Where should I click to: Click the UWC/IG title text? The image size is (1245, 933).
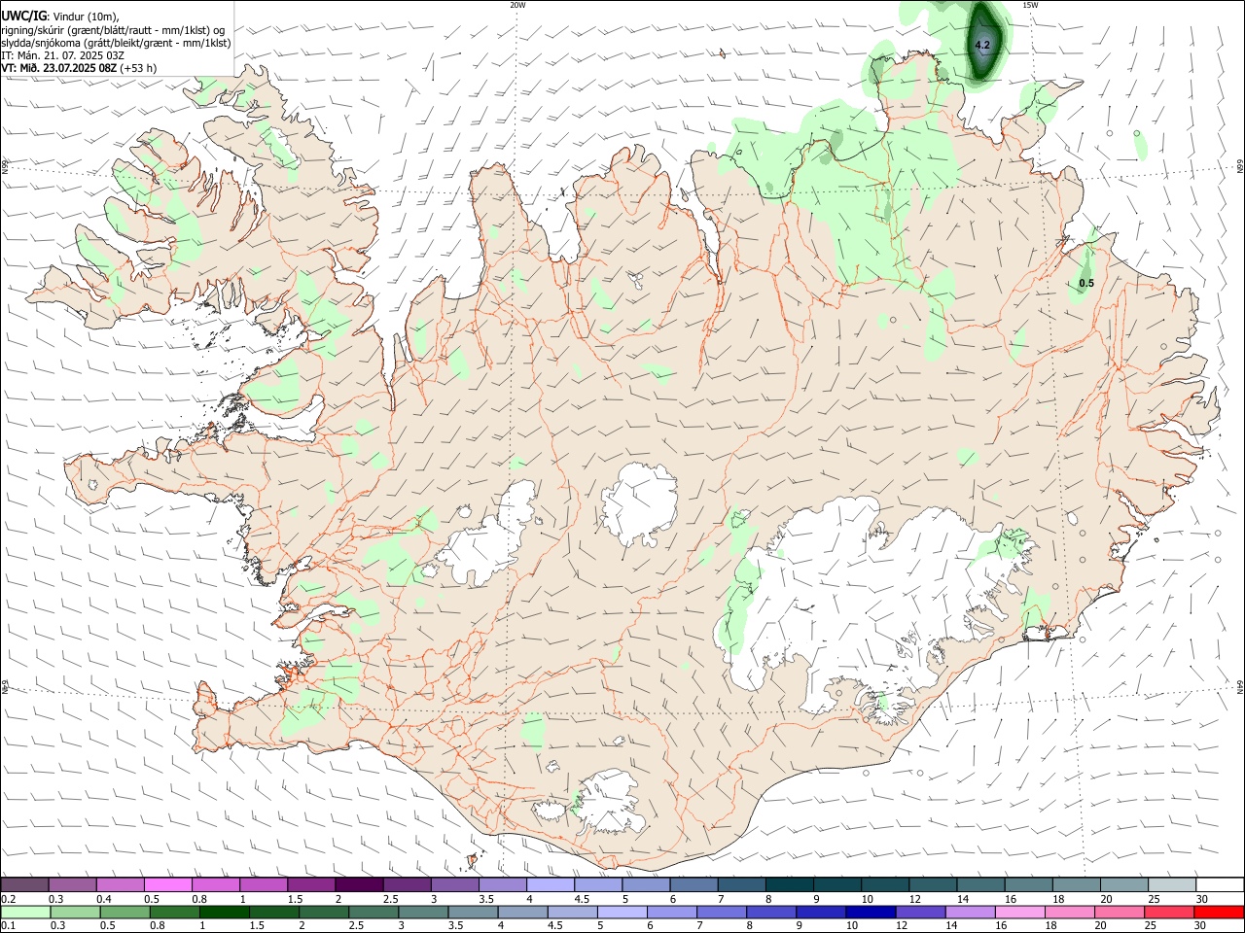24,17
